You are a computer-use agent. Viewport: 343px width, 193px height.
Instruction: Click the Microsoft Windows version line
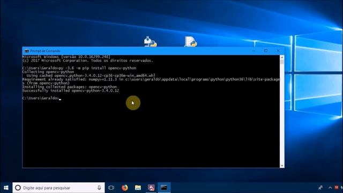[x=66, y=57]
